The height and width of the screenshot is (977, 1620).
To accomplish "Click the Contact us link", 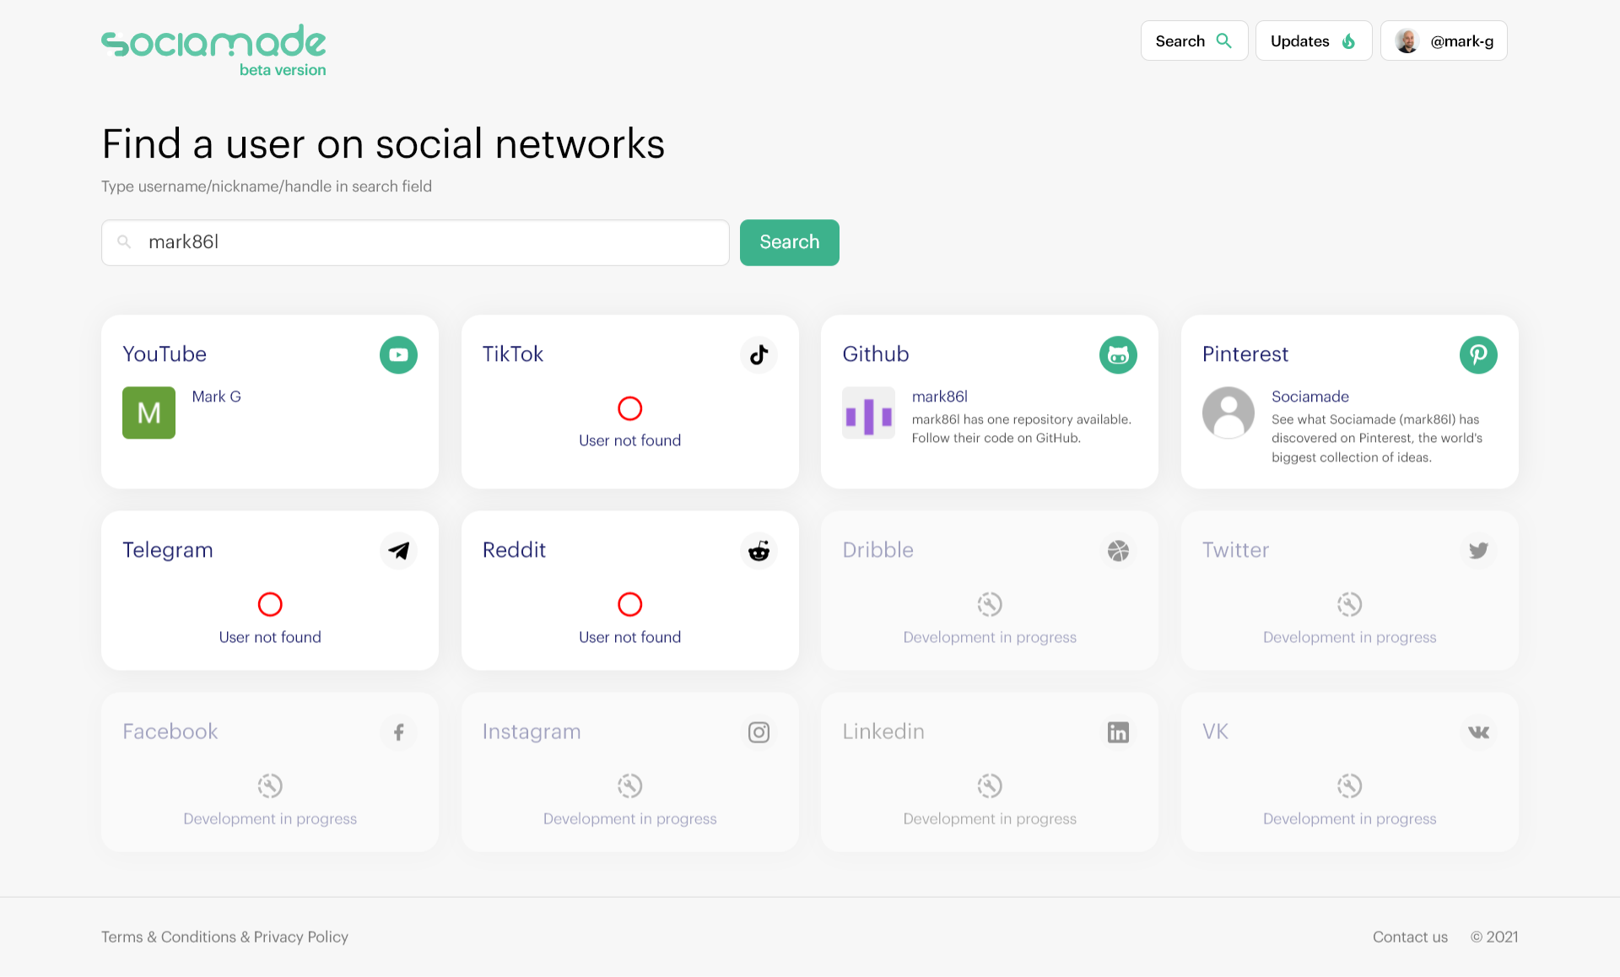I will click(1409, 937).
